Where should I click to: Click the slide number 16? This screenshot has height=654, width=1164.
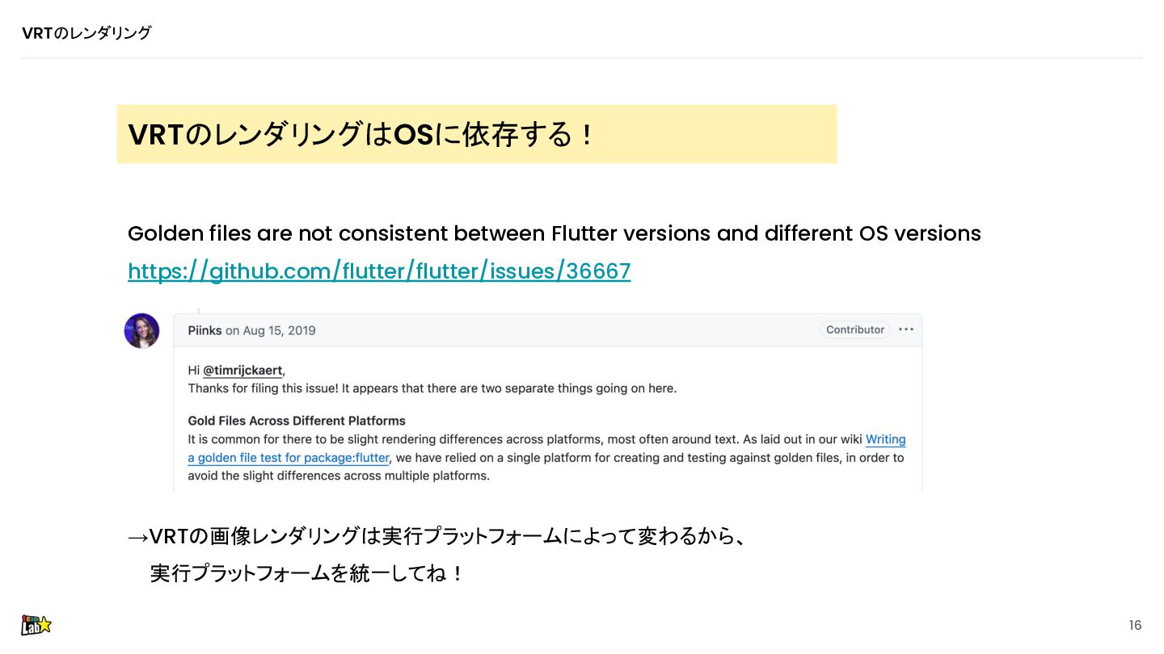point(1135,625)
